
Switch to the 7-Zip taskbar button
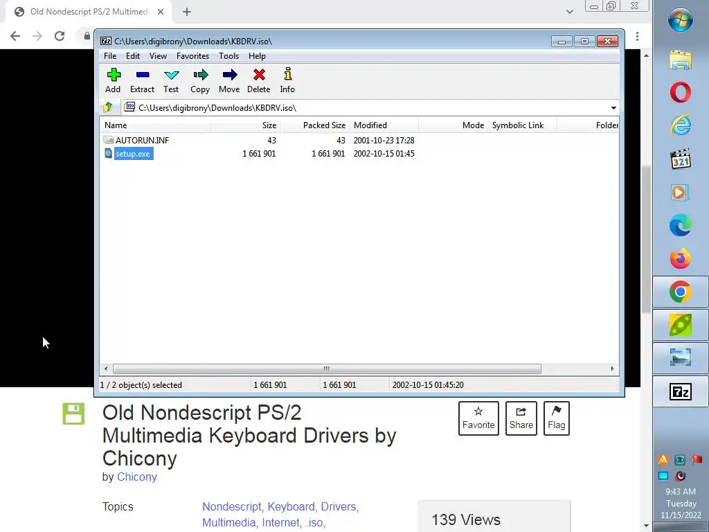tap(681, 391)
